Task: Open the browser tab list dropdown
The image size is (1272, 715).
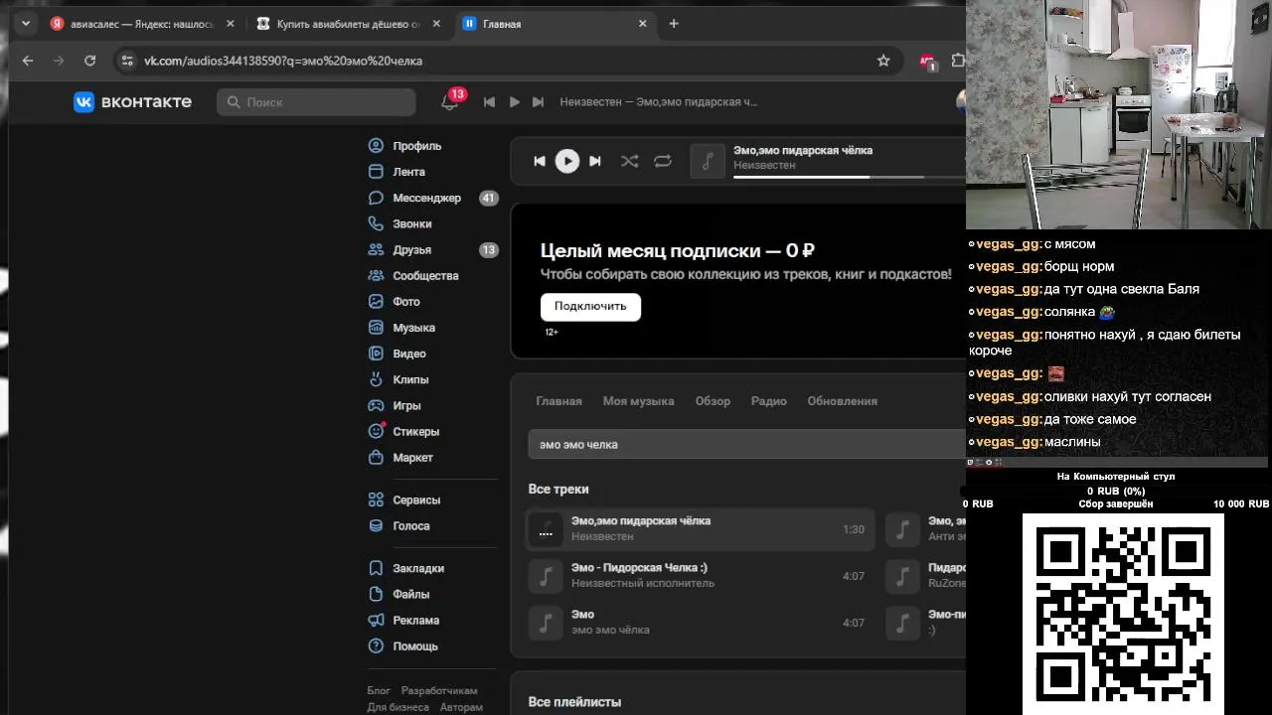Action: (x=26, y=24)
